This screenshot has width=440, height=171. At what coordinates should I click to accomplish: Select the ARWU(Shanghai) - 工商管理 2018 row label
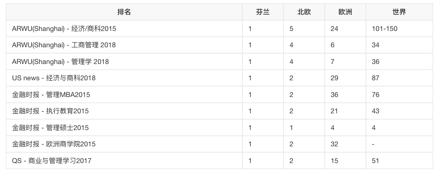64,45
